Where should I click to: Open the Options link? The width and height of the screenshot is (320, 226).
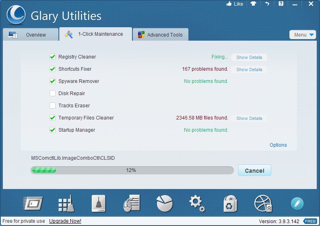click(278, 145)
